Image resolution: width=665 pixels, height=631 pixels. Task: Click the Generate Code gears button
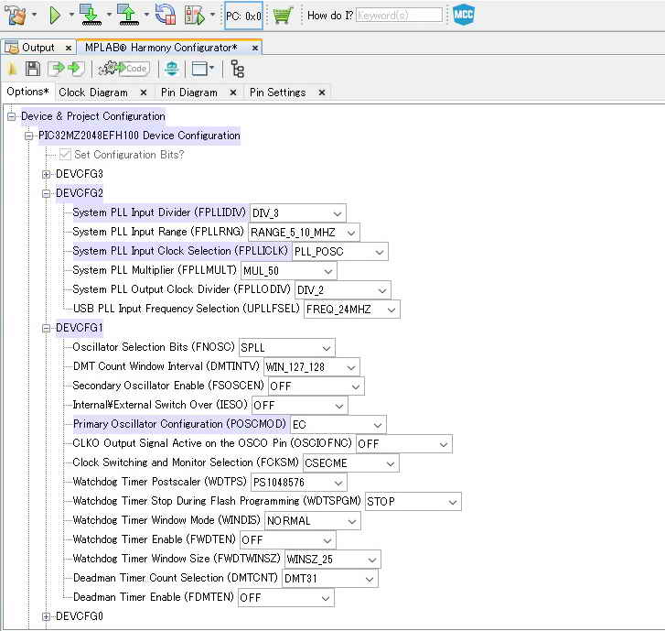[123, 69]
